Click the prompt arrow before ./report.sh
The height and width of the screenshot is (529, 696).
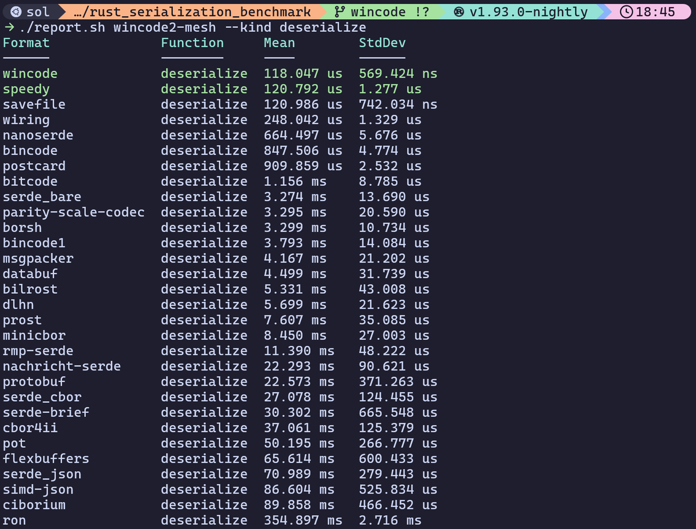(x=9, y=27)
